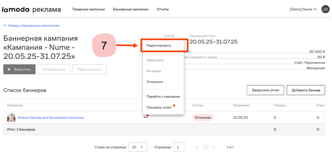Click the Архивировать button
This screenshot has width=332, height=159.
(x=54, y=69)
